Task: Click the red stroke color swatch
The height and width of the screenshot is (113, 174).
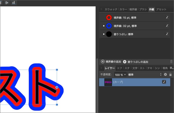Action: [109, 18]
